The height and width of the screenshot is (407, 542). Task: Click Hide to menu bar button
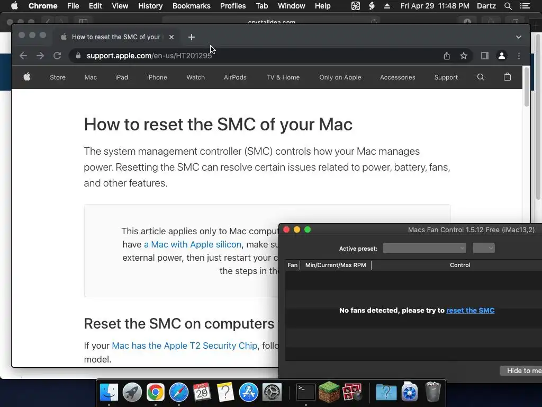tap(521, 370)
